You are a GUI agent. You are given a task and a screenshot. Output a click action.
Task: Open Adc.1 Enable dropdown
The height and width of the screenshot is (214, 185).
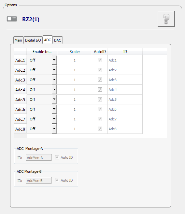coord(54,60)
